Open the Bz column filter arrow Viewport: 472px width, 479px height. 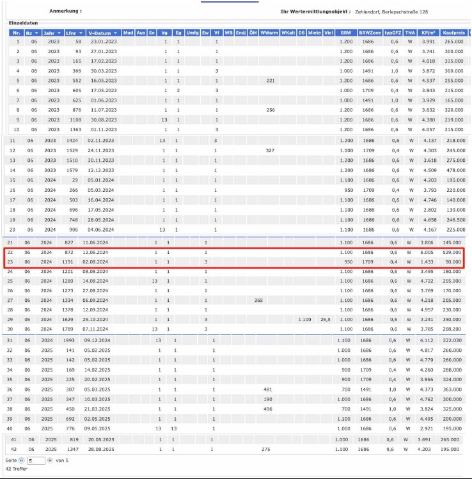[36, 33]
